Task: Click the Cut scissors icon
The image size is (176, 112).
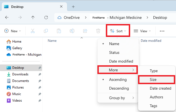Action: coord(32,31)
